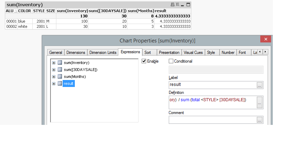Screen dimensions: 285x160
Task: Open the Label edit expression ellipsis button
Action: click(259, 85)
